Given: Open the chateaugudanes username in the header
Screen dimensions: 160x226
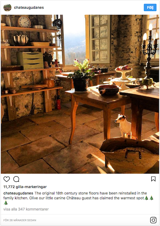Looking at the screenshot, I should [29, 8].
